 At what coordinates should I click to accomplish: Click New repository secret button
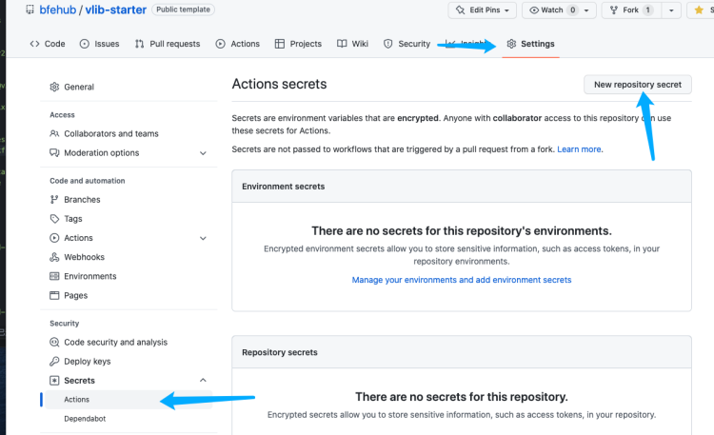[x=638, y=85]
